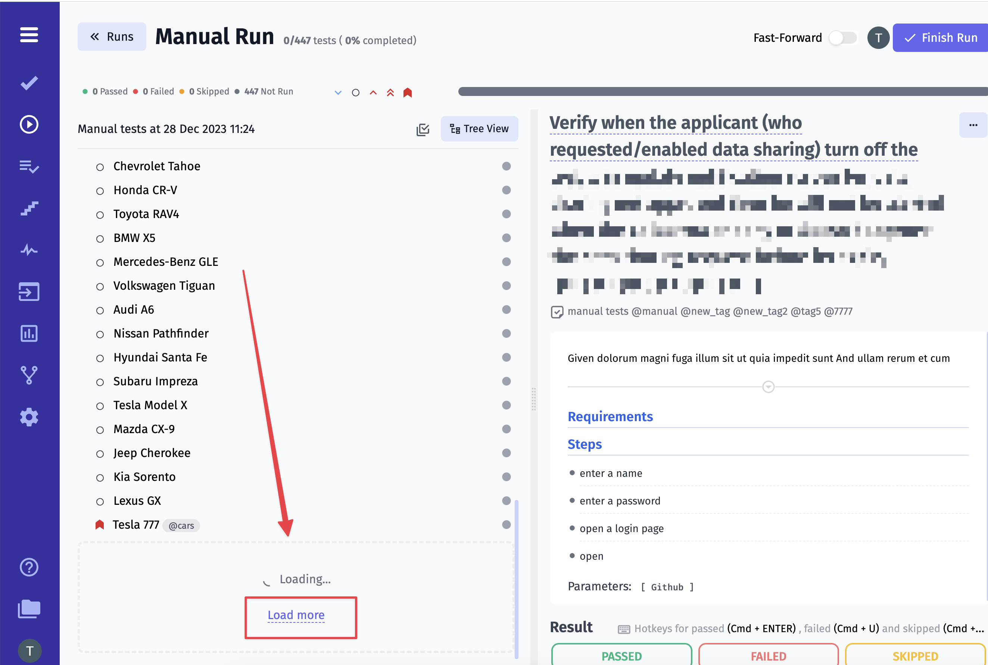
Task: Open the Help question mark icon
Action: (29, 567)
